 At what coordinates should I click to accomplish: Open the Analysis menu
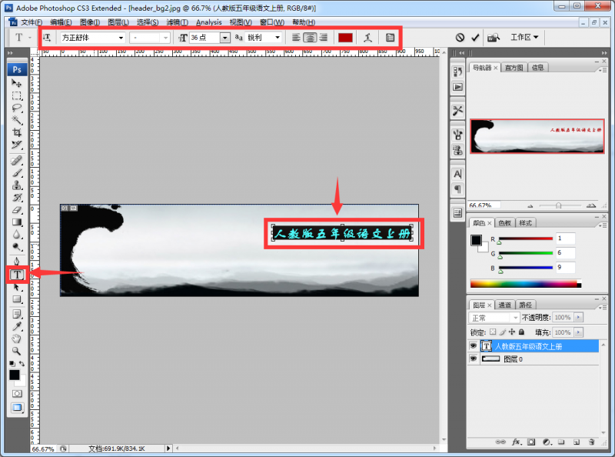(208, 22)
